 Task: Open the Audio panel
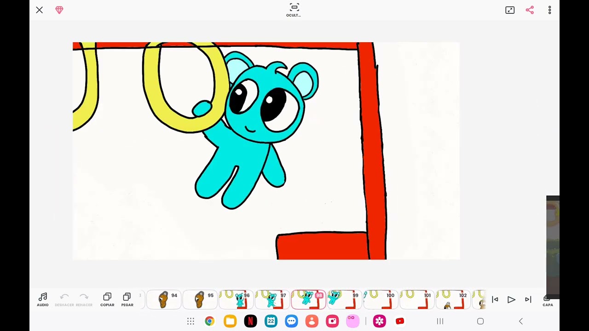[x=43, y=300]
